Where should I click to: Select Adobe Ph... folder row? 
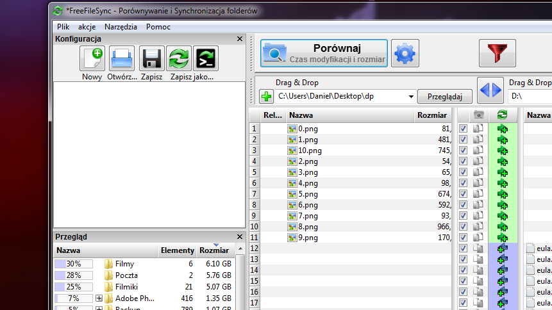[144, 298]
